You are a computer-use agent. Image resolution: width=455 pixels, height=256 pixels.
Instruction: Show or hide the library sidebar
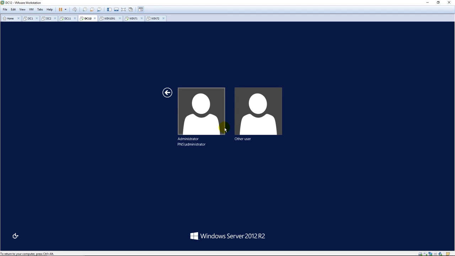109,9
